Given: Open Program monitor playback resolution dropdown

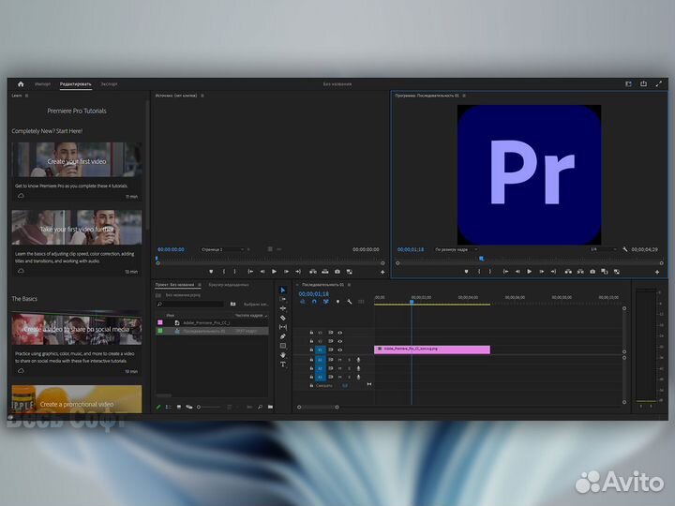Looking at the screenshot, I should 603,249.
